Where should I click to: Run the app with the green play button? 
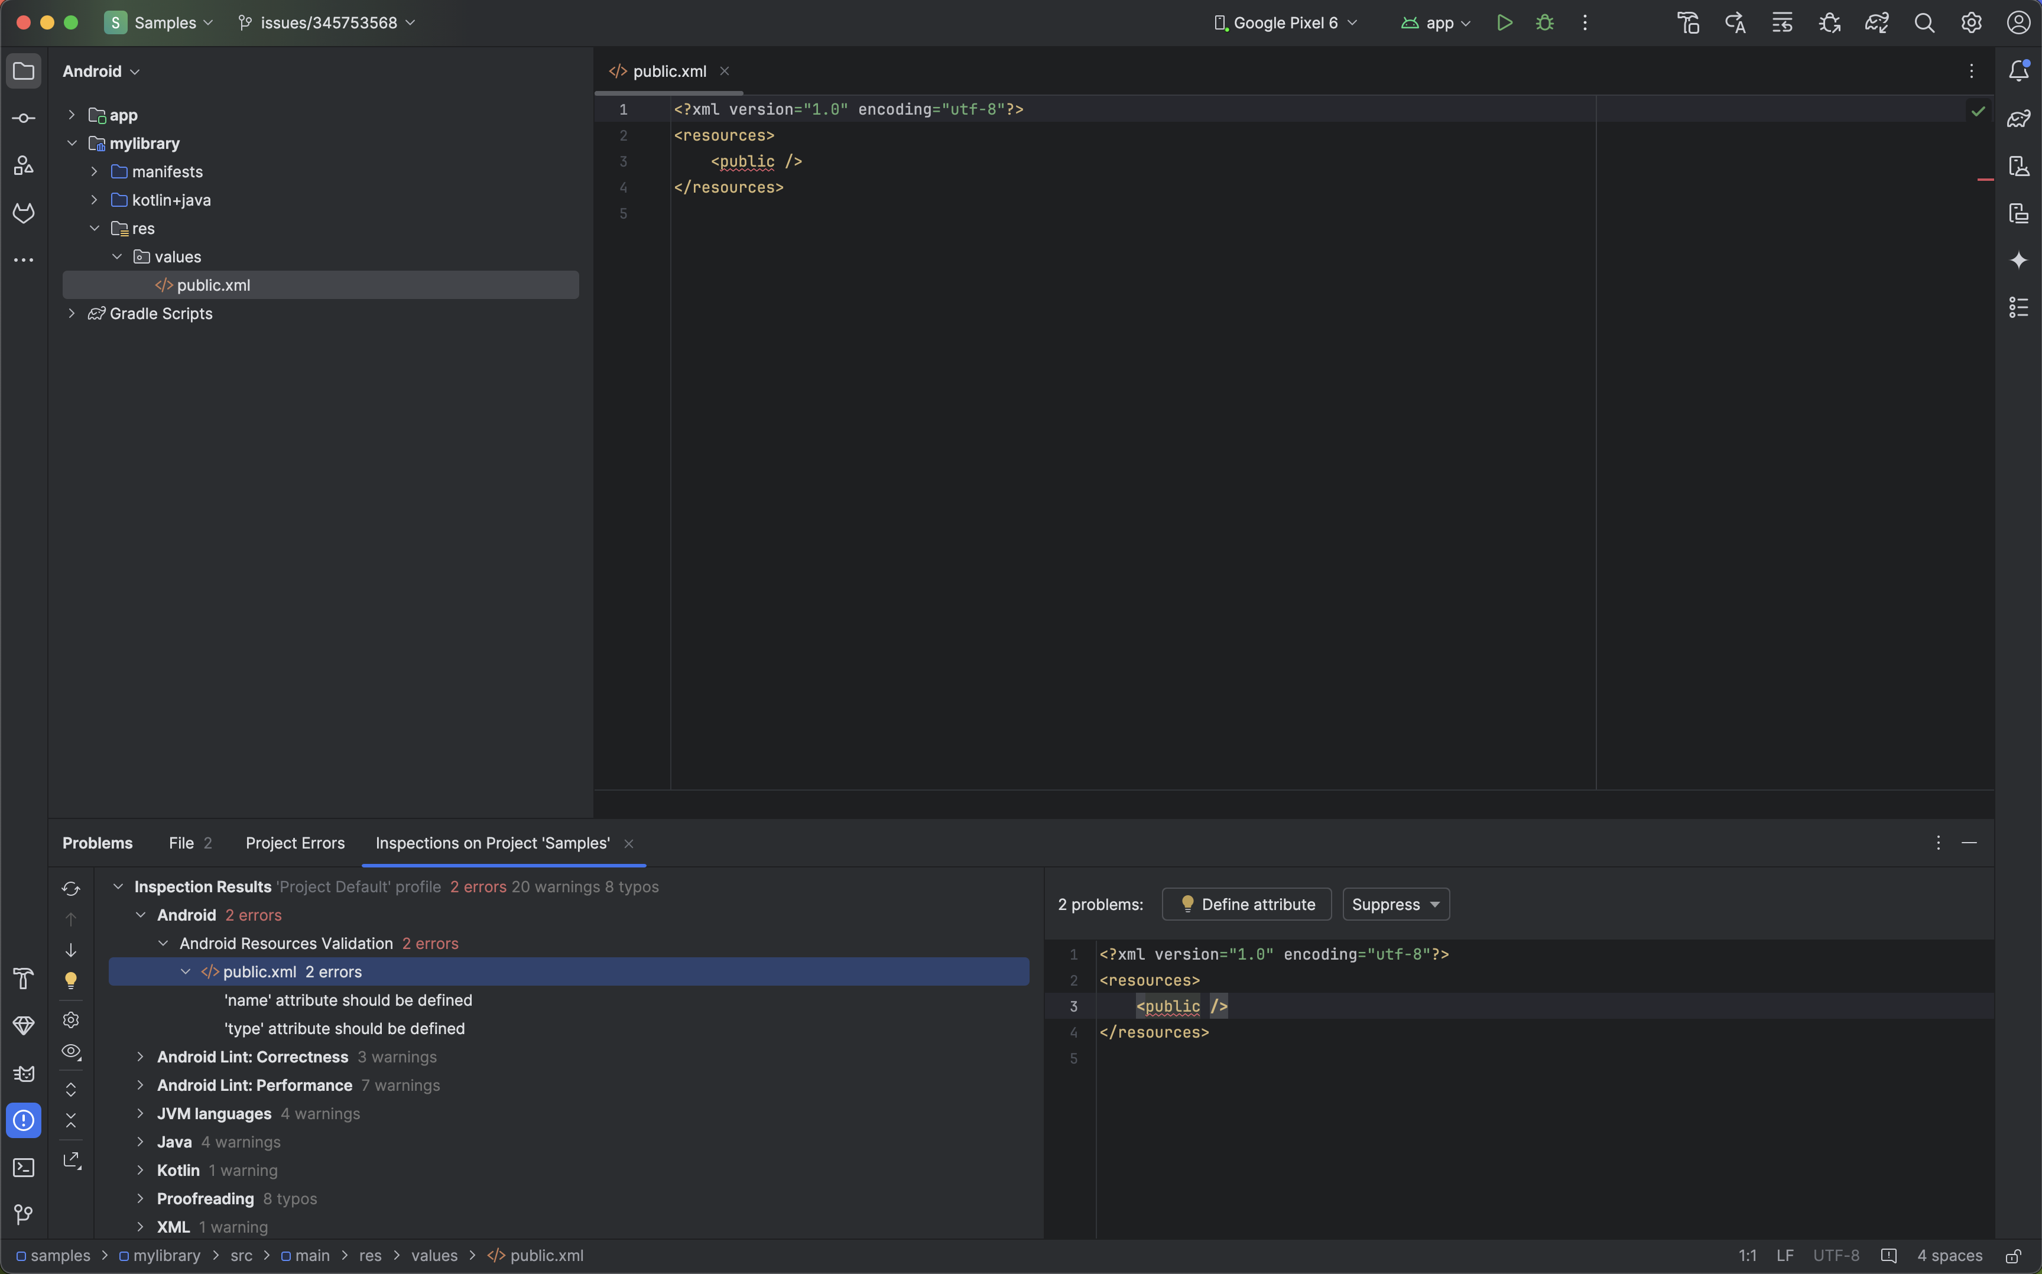[x=1504, y=22]
